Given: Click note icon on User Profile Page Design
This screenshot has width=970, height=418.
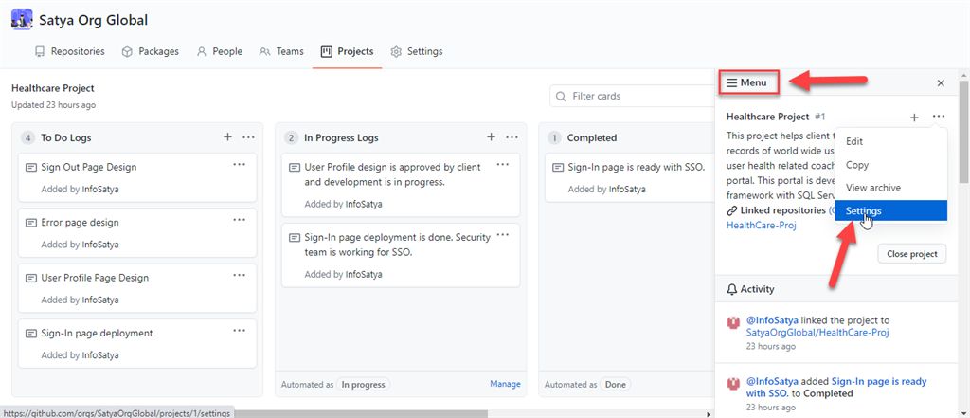Looking at the screenshot, I should [x=31, y=278].
